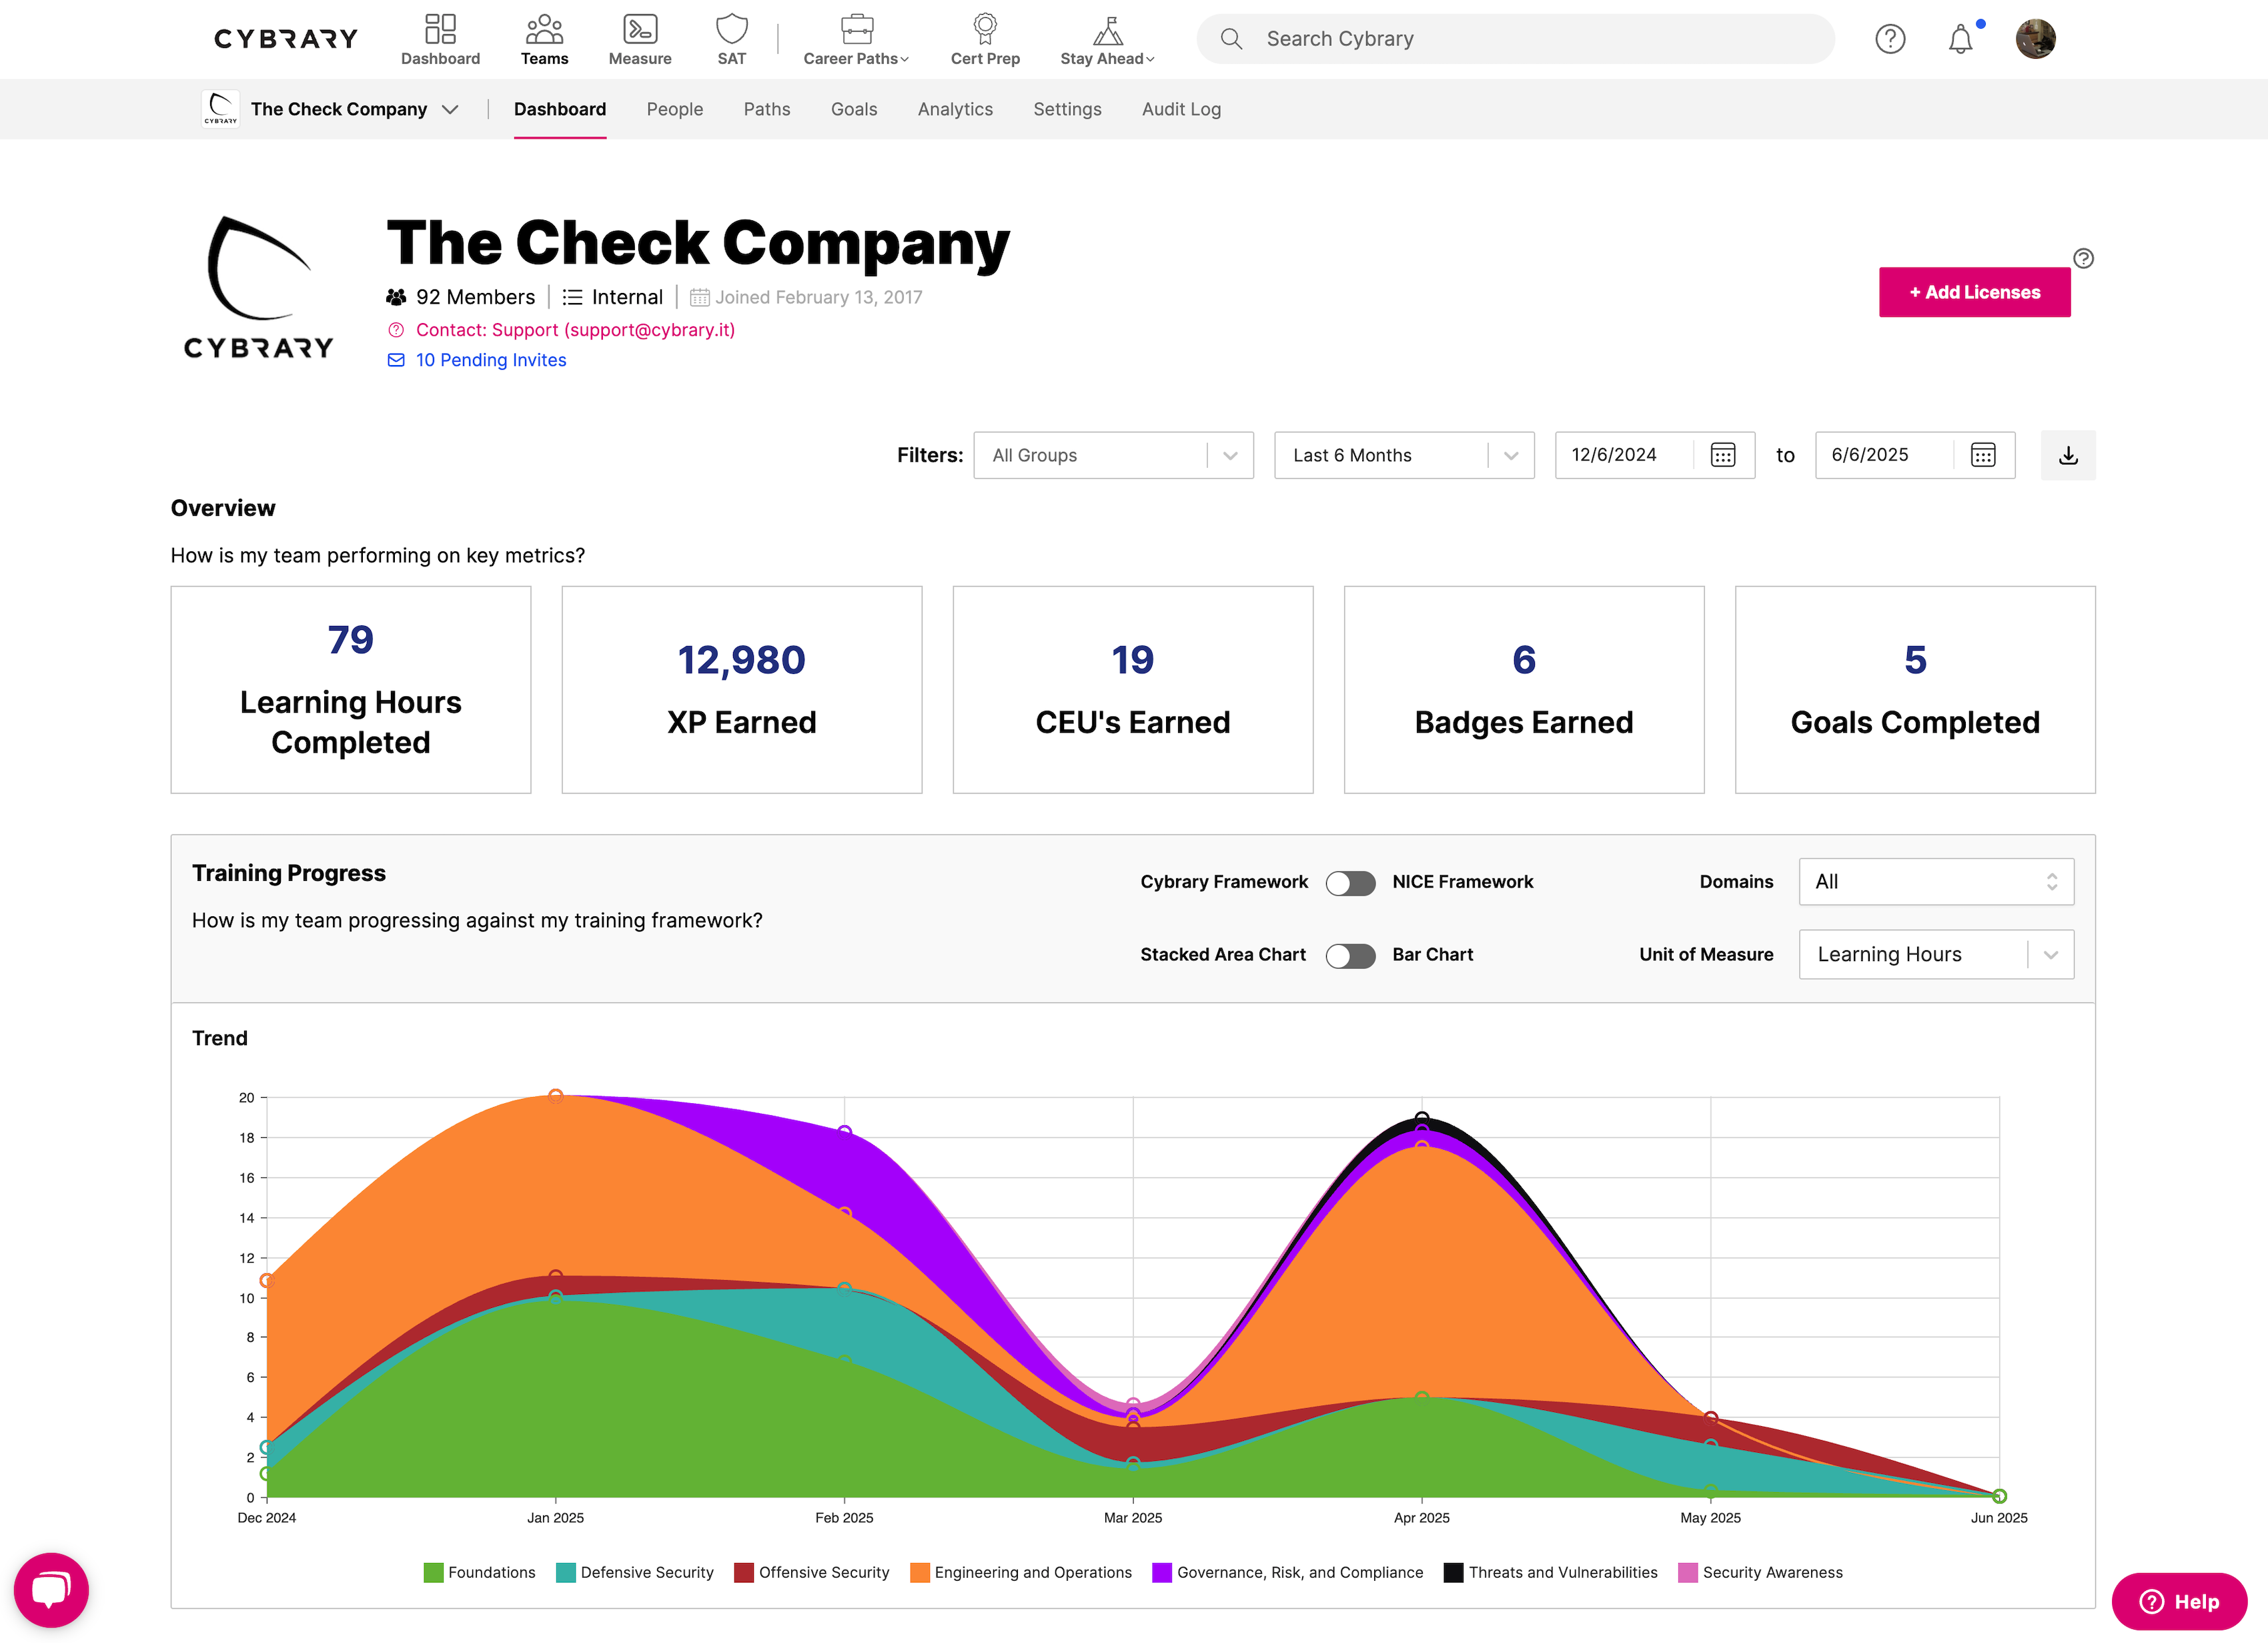Click the Jan 2025 orange peak data point
The width and height of the screenshot is (2268, 1643).
click(556, 1096)
